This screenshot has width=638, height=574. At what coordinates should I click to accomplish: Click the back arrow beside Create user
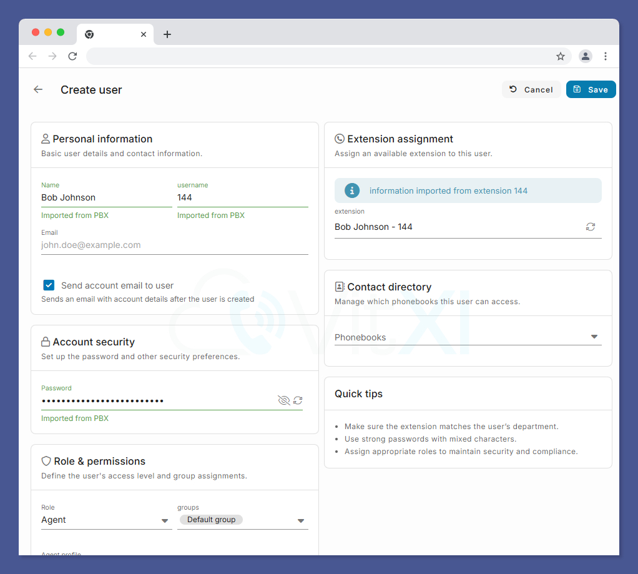(x=38, y=89)
